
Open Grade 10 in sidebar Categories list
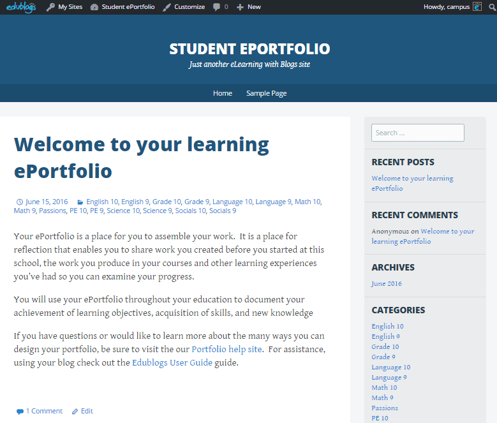click(x=385, y=346)
